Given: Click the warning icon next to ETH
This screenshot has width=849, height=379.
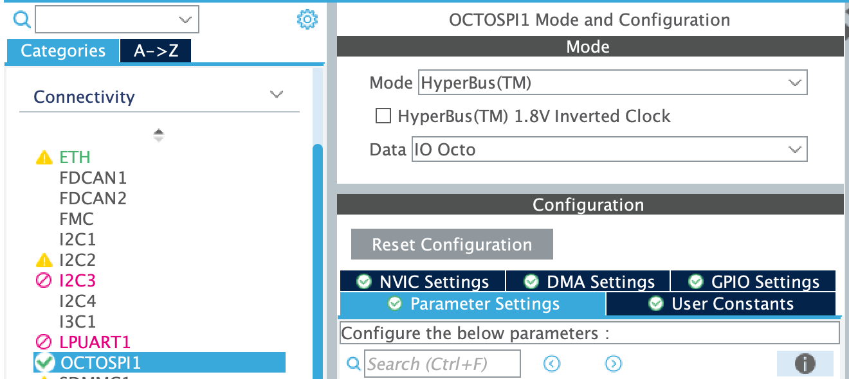Looking at the screenshot, I should pyautogui.click(x=44, y=157).
